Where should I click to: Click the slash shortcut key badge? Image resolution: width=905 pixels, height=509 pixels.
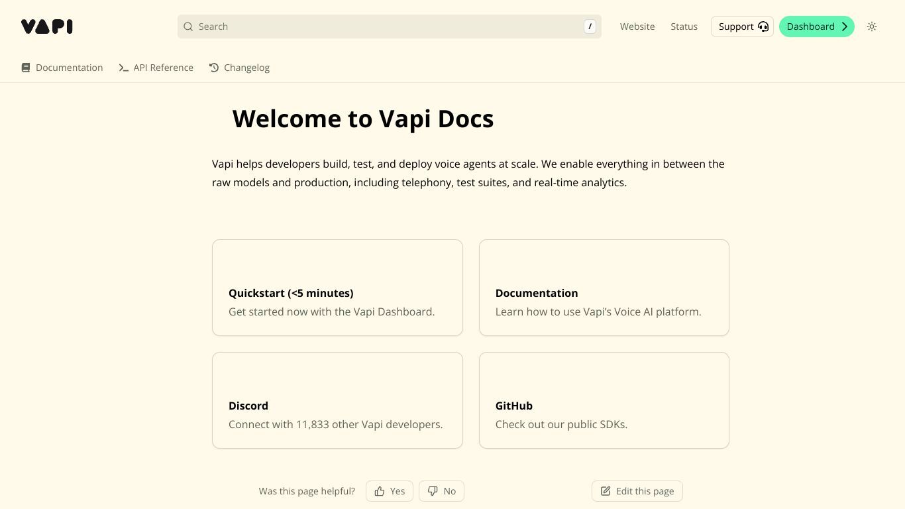click(x=590, y=27)
